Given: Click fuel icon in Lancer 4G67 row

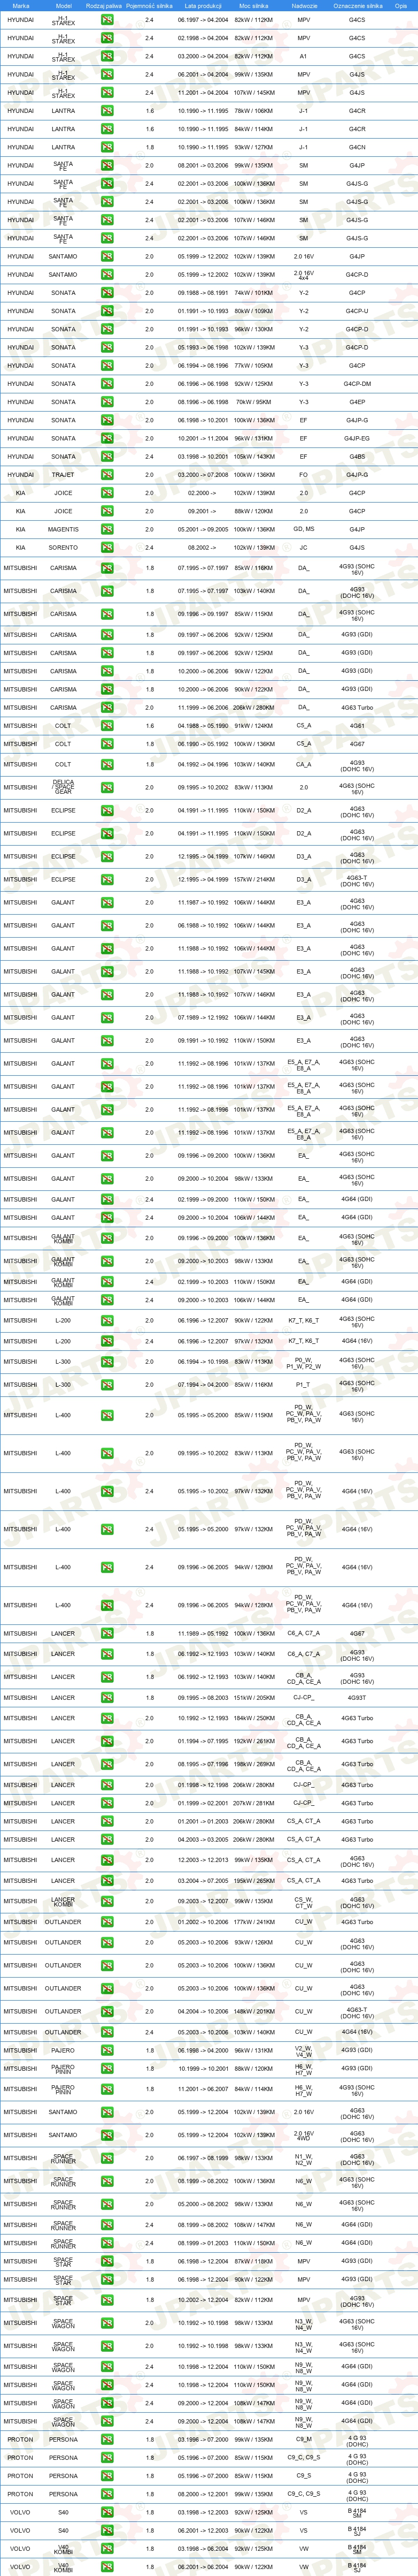Looking at the screenshot, I should 107,1633.
